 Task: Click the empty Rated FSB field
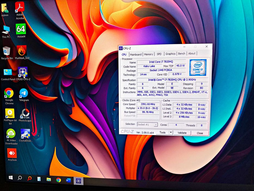click(148, 116)
